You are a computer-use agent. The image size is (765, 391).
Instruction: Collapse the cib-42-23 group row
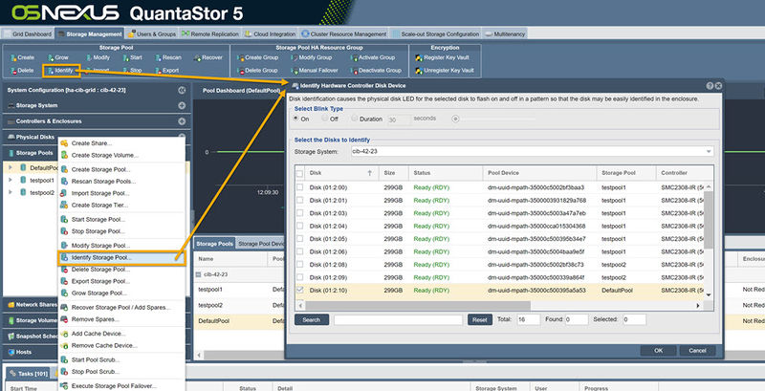pyautogui.click(x=198, y=275)
